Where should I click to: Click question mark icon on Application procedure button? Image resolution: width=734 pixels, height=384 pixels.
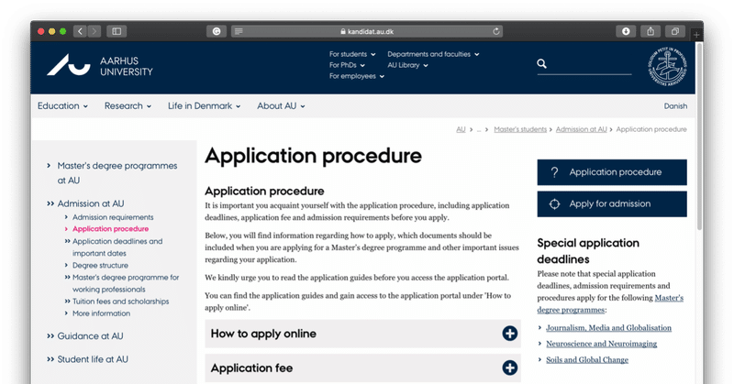554,172
